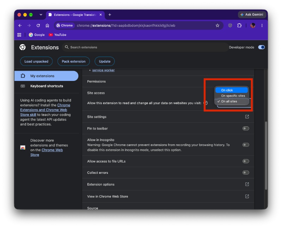Select My extensions in sidebar

tap(47, 76)
